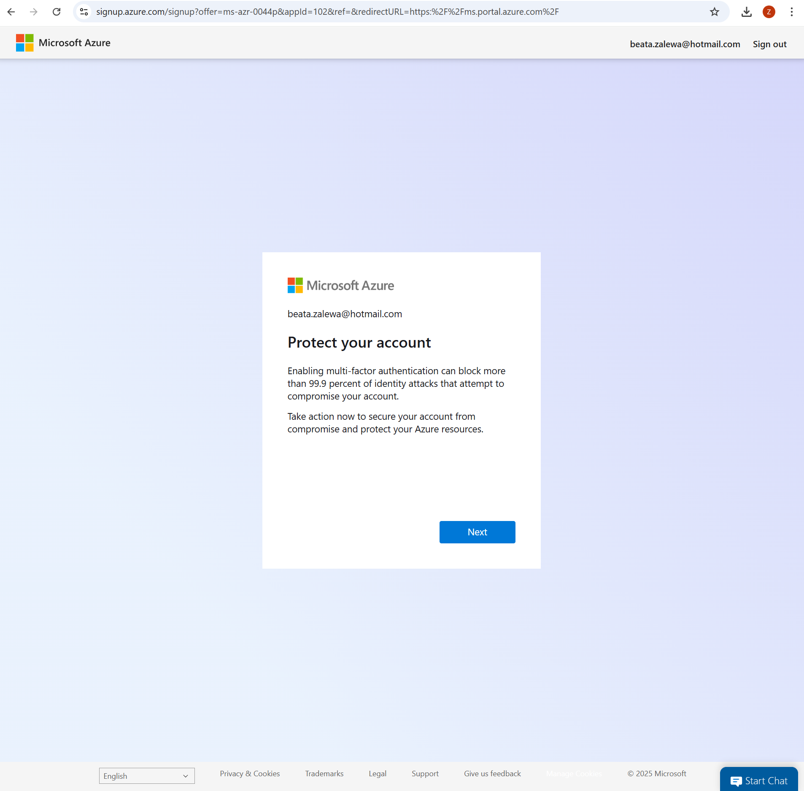This screenshot has height=791, width=804.
Task: Open the English language dropdown
Action: pos(147,776)
